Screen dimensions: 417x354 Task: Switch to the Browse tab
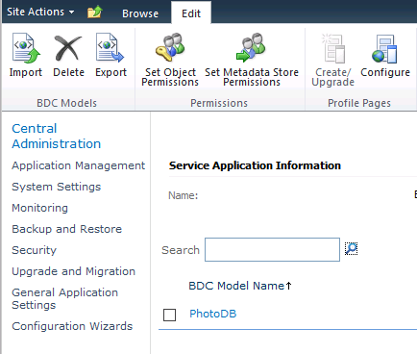[140, 13]
